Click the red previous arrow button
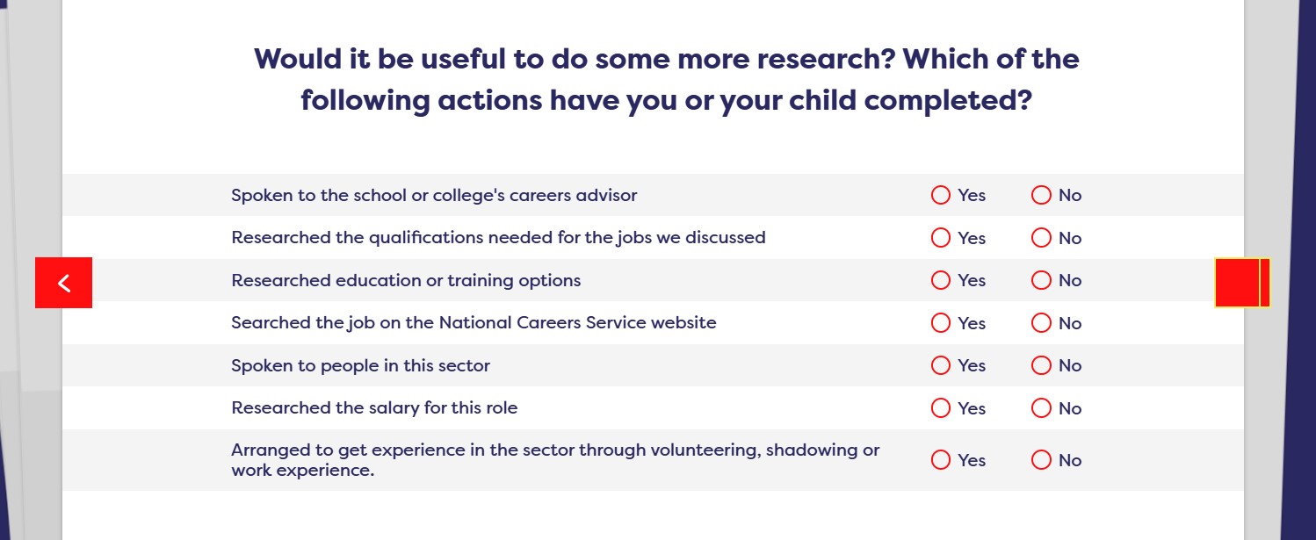Image resolution: width=1316 pixels, height=540 pixels. (63, 283)
